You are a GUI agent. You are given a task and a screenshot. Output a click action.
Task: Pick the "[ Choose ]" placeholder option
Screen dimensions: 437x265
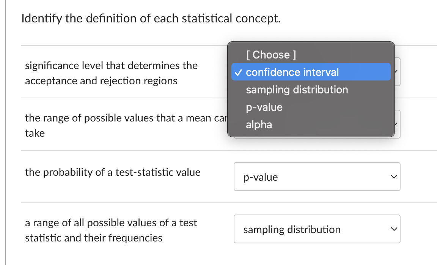click(x=271, y=55)
